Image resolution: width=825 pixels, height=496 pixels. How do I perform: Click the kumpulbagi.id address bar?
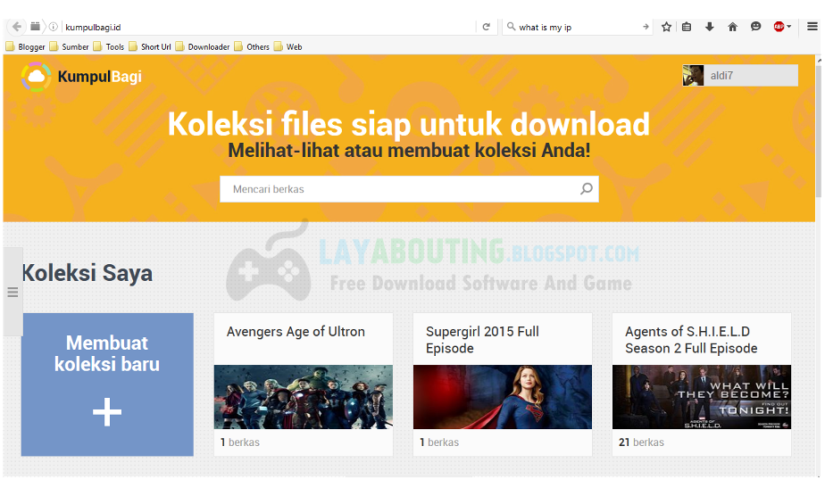click(x=269, y=27)
